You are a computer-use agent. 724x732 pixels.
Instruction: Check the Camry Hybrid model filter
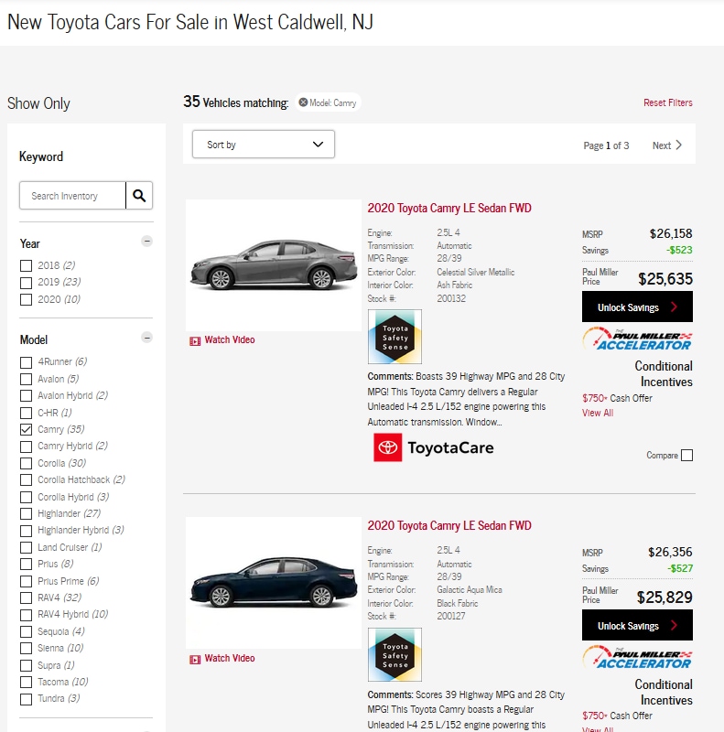point(27,447)
